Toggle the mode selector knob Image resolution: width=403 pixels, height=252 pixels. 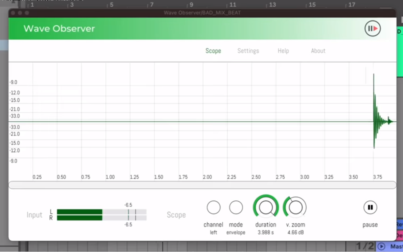coord(236,208)
